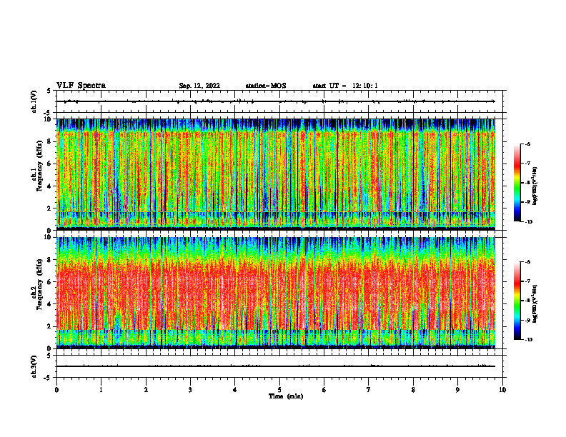Image resolution: width=566 pixels, height=437 pixels.
Task: Click the 'VLF Spectra' title text
Action: pos(81,86)
